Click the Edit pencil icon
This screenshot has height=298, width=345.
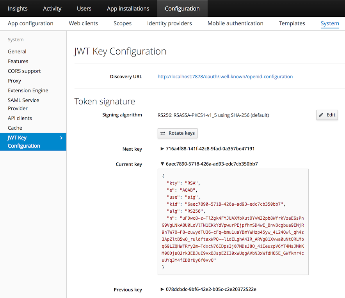coord(321,115)
